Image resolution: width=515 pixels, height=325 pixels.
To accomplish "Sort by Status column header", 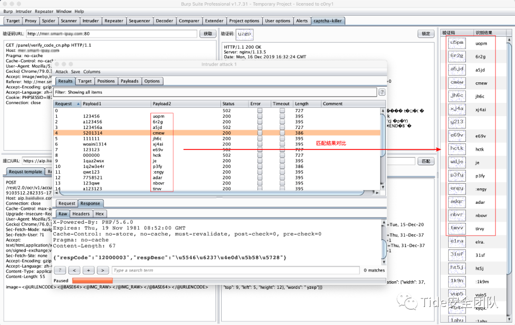I will (235, 104).
